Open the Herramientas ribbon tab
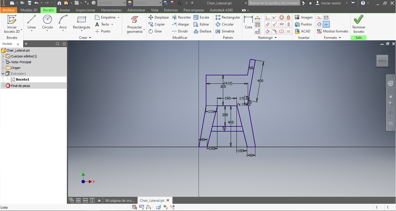 point(111,10)
